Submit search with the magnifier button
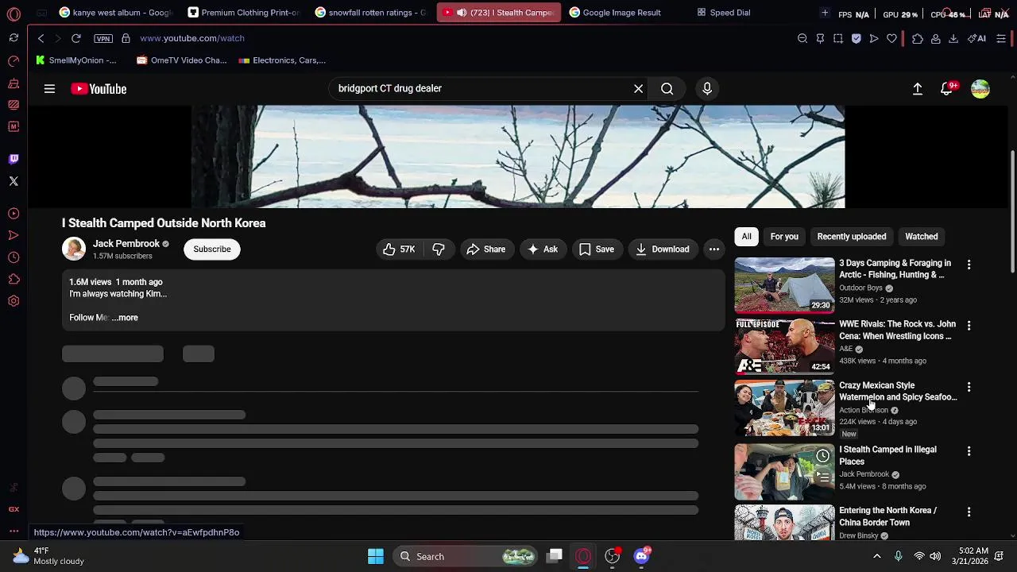This screenshot has height=572, width=1017. (667, 89)
